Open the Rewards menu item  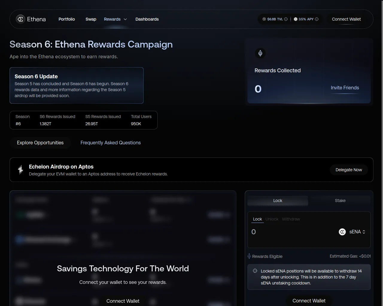pos(112,19)
